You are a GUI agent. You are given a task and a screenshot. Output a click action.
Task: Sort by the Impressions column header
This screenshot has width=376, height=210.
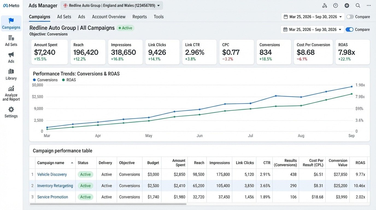point(219,163)
